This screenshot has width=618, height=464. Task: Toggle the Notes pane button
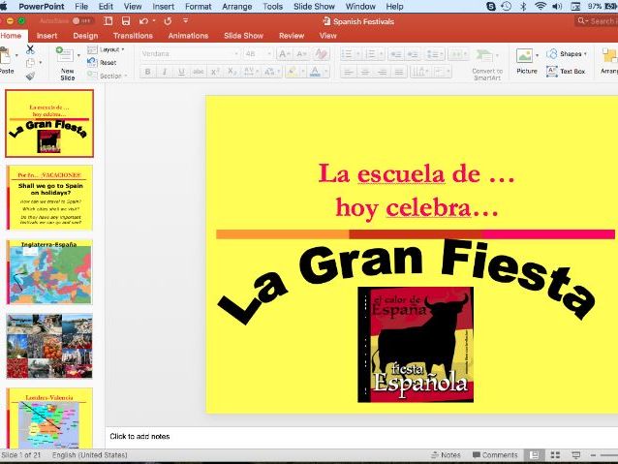click(x=446, y=455)
